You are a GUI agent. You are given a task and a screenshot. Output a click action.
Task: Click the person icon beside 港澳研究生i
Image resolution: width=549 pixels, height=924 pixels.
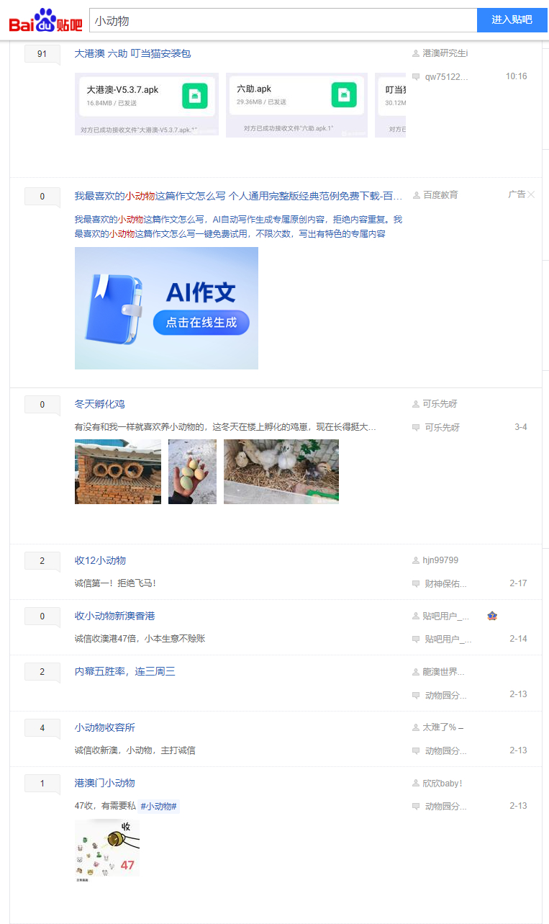[416, 53]
